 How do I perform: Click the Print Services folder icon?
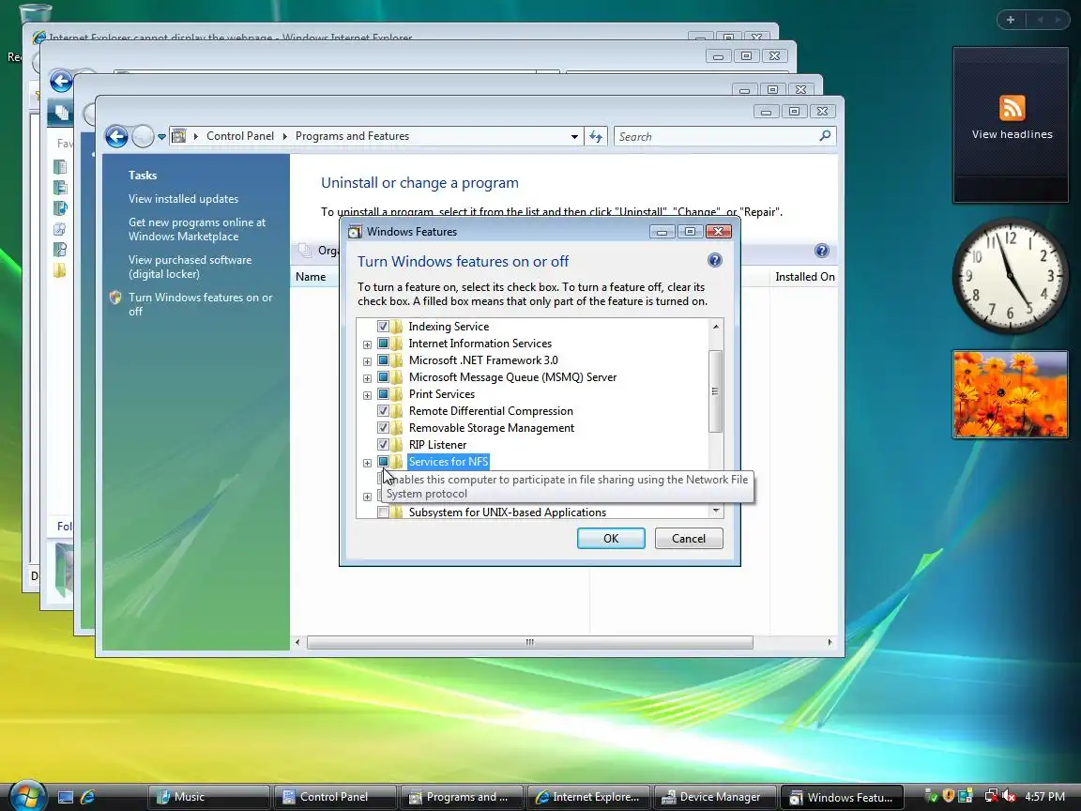[397, 394]
